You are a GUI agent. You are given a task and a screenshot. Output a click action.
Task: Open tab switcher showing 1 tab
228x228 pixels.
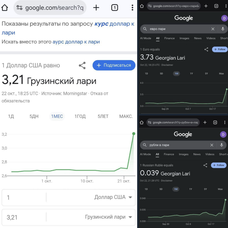(115, 8)
